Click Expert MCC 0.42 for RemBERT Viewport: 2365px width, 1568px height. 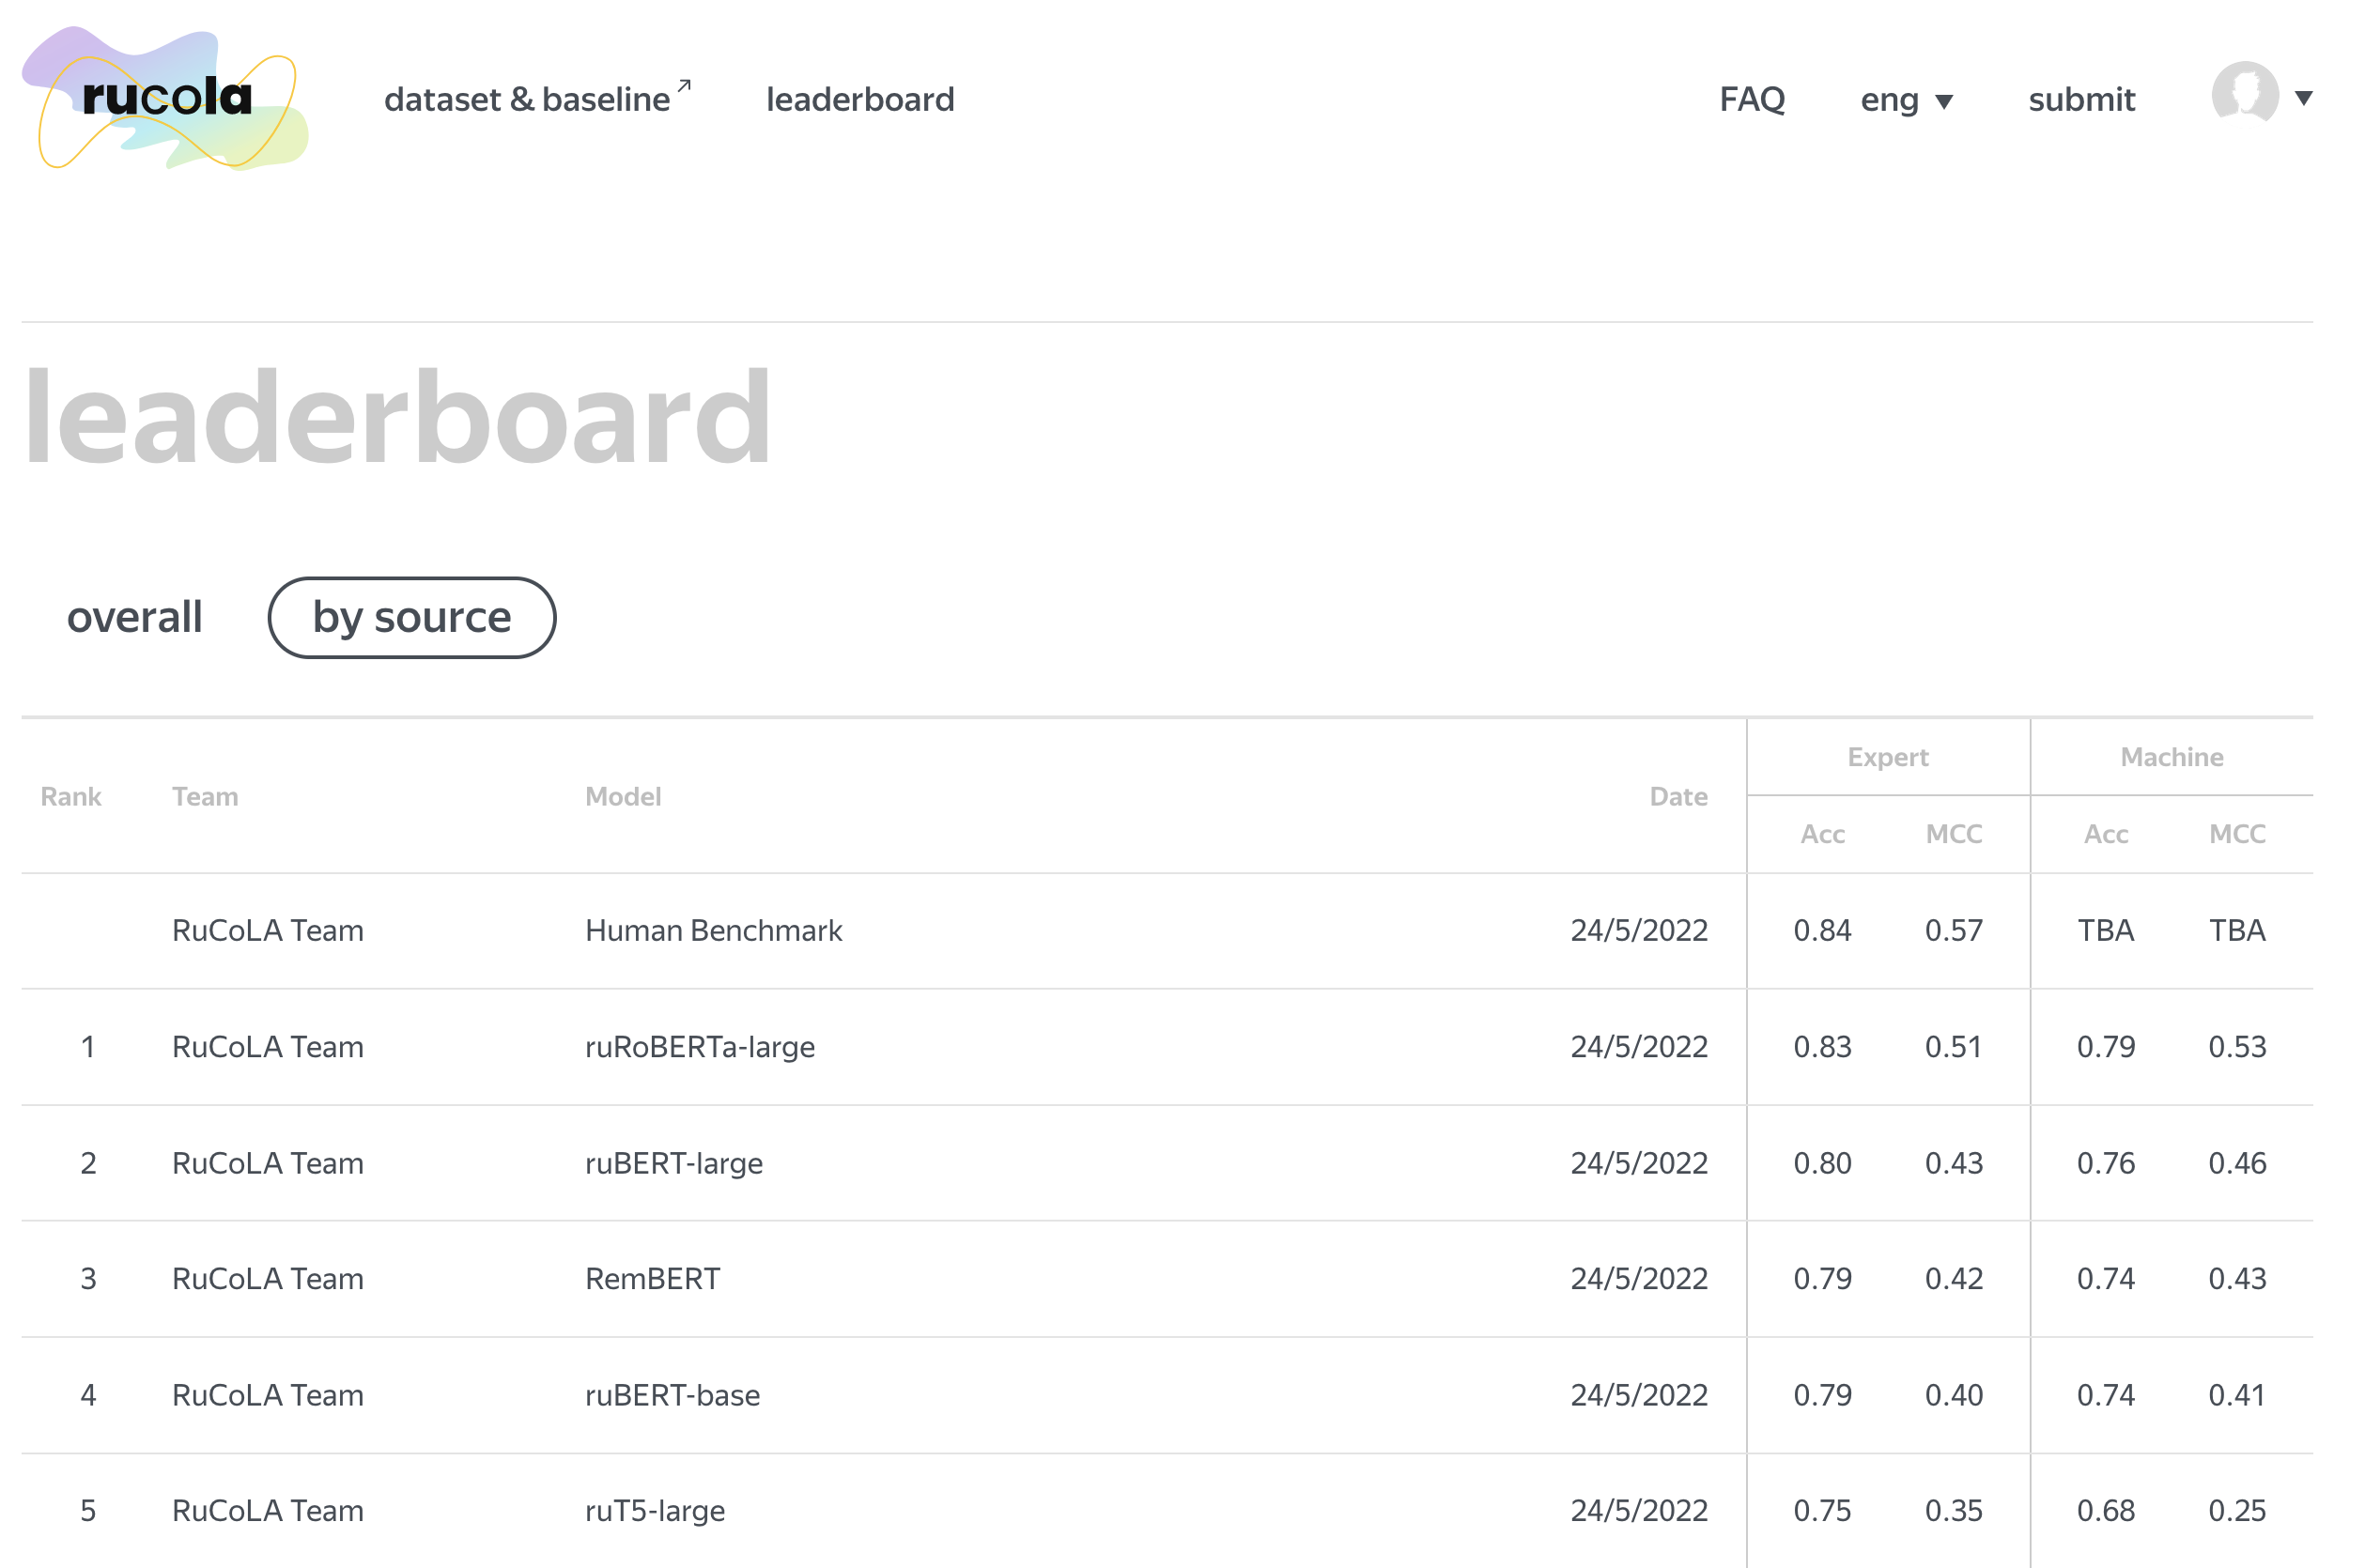tap(1954, 1278)
